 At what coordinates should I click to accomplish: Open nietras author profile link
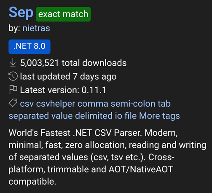36,28
